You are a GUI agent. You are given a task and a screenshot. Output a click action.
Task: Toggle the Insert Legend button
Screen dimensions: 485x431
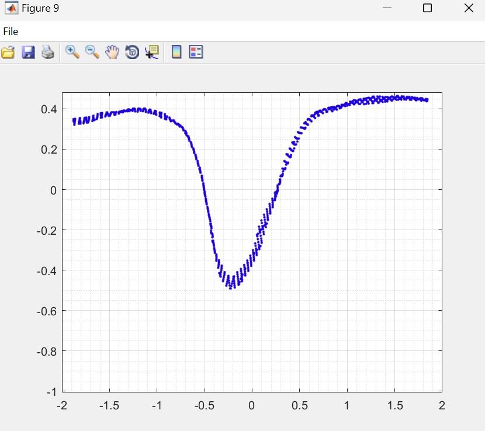[196, 53]
